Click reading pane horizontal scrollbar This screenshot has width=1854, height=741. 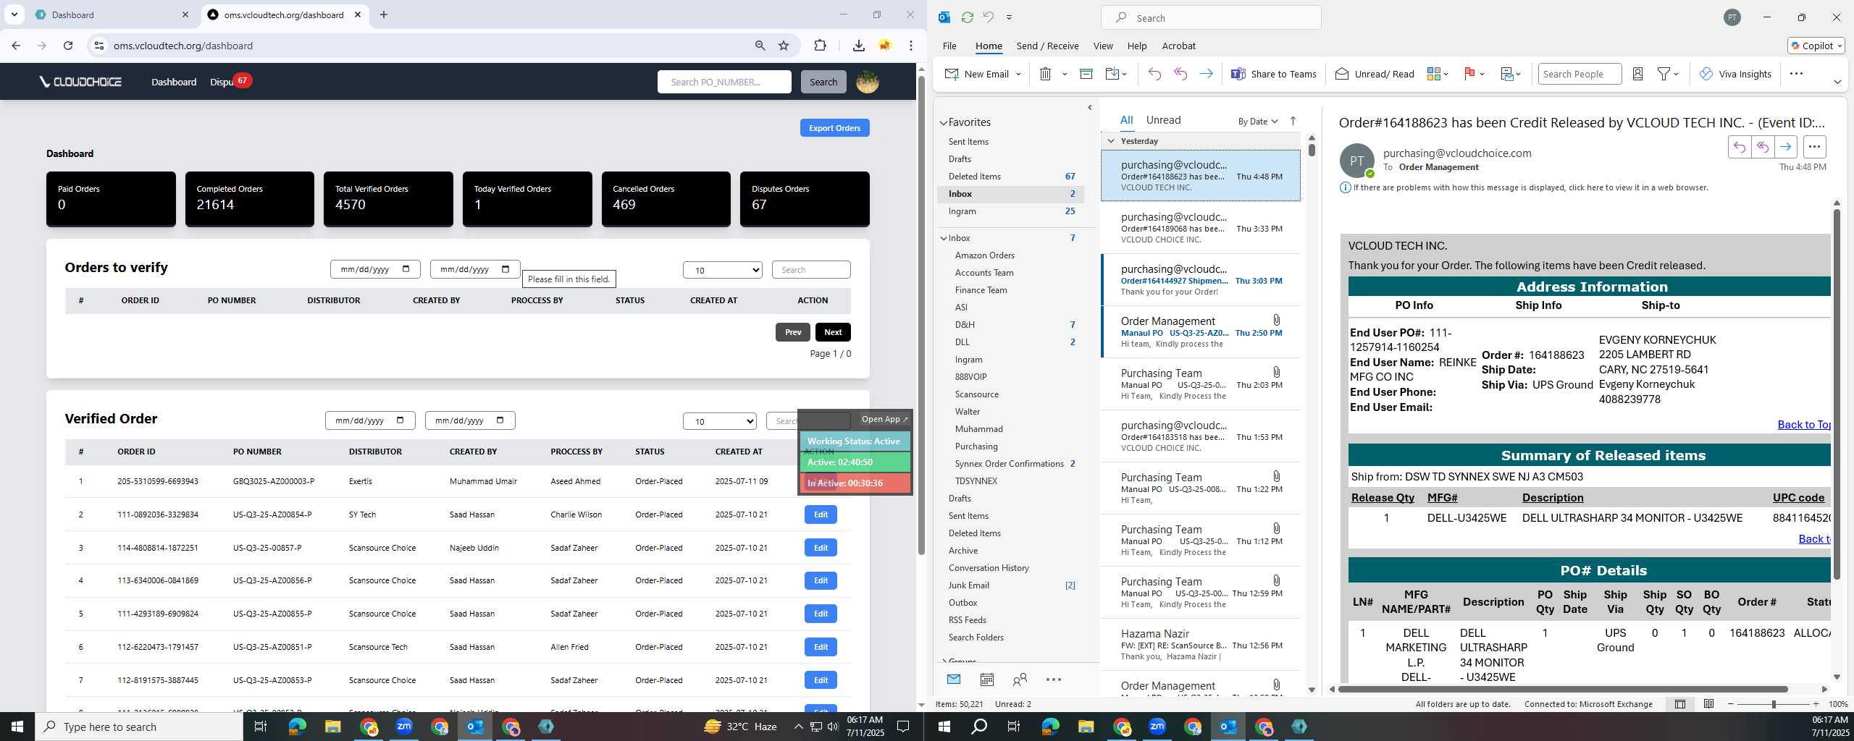click(1563, 689)
